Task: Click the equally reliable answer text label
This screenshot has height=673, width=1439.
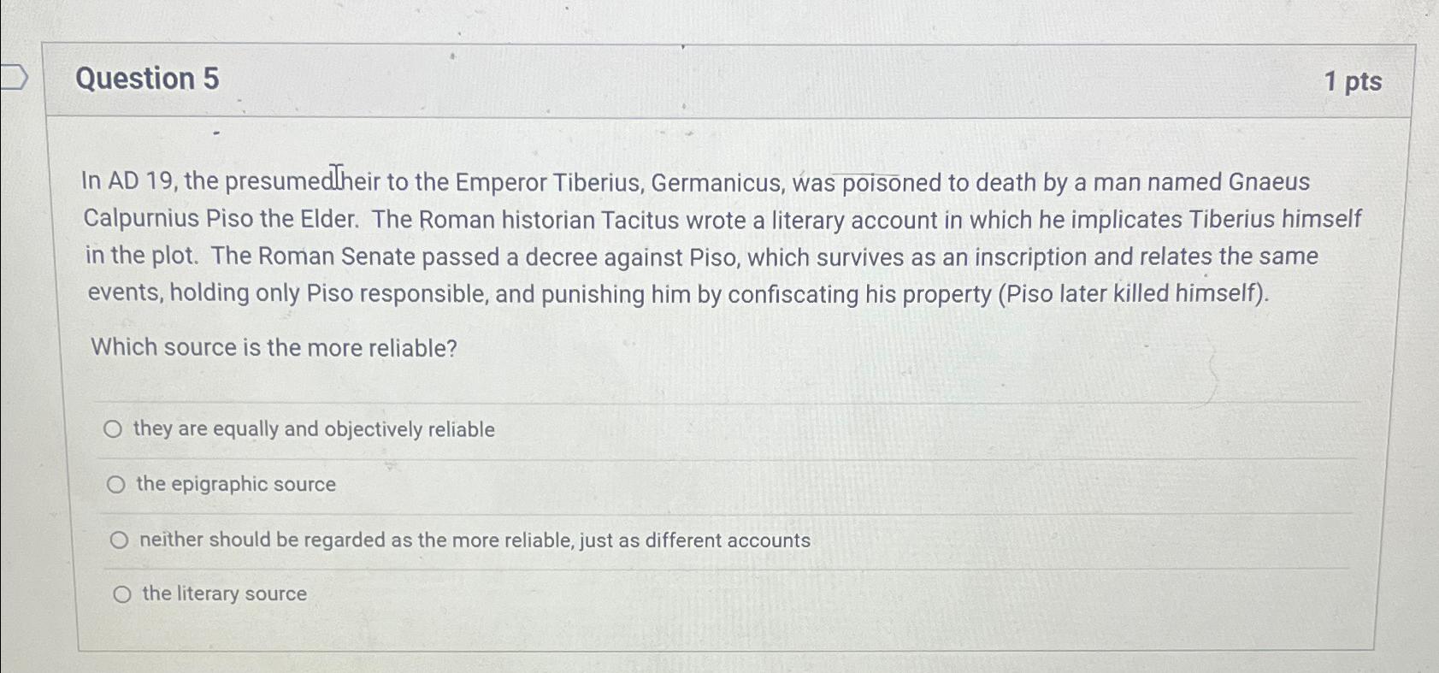Action: 314,430
